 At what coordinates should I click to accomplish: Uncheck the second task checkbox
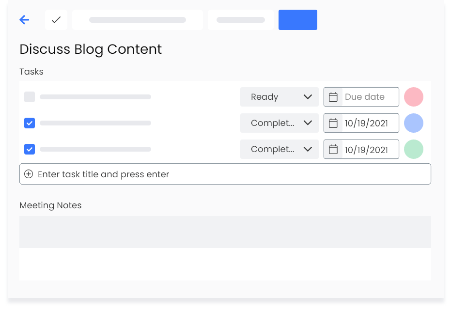coord(30,123)
